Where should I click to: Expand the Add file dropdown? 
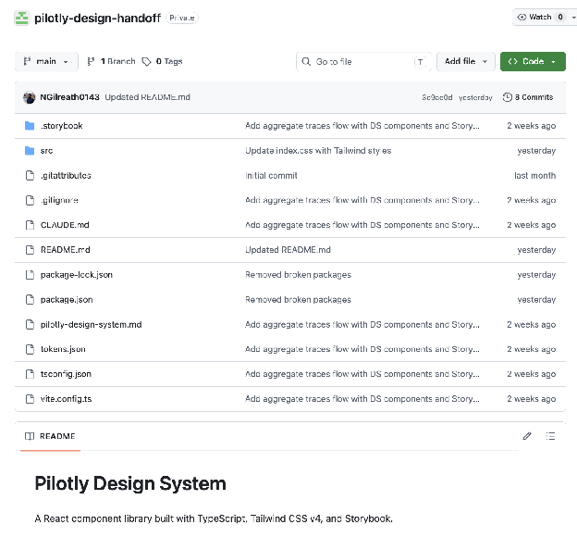click(466, 61)
